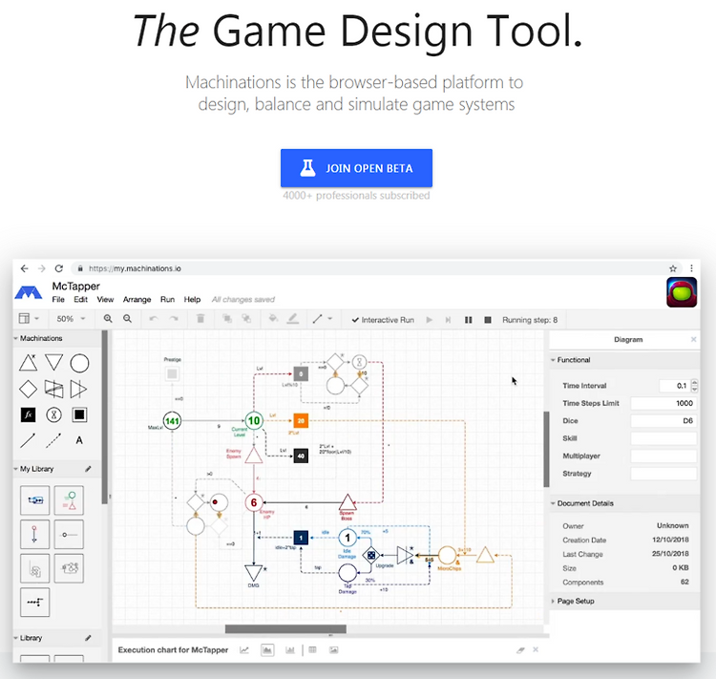Click the fill color bucket icon
This screenshot has width=716, height=679.
[273, 319]
